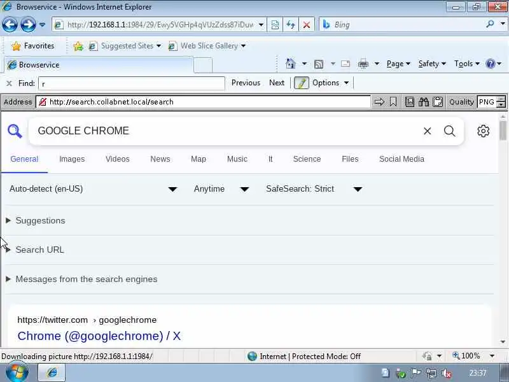The image size is (509, 382).
Task: Click the Compatibility View icon
Action: [x=275, y=25]
